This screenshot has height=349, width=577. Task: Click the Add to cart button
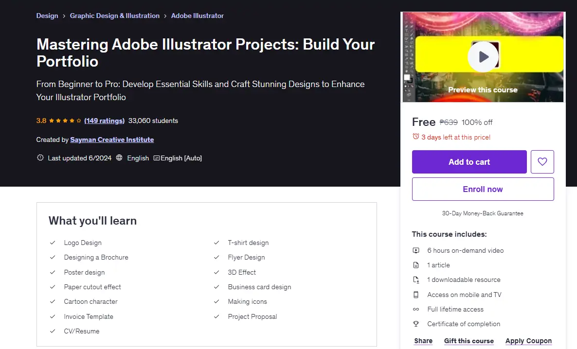(469, 162)
